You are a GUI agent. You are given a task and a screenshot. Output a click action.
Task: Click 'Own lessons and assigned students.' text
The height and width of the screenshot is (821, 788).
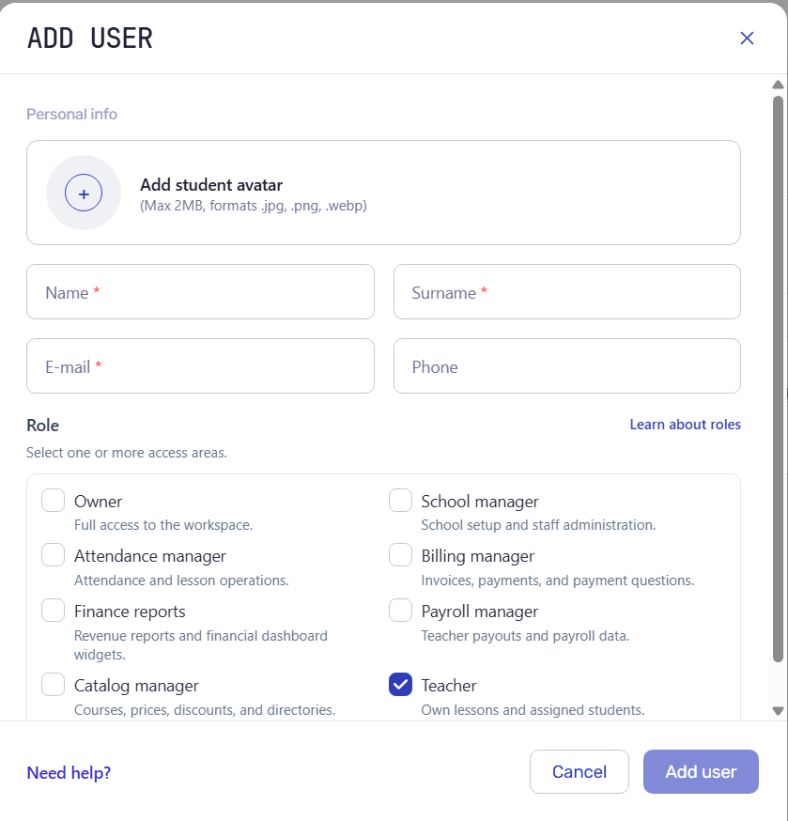(533, 710)
